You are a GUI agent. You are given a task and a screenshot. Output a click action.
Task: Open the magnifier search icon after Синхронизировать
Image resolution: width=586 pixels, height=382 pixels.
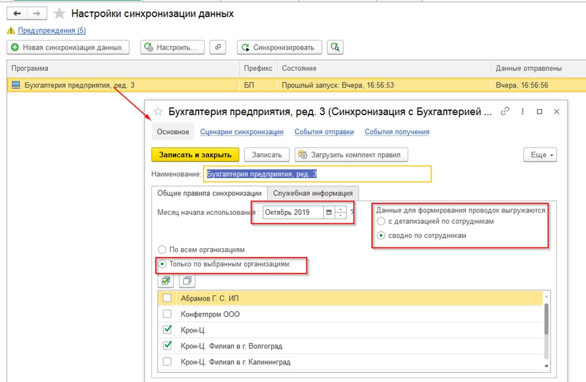pyautogui.click(x=335, y=47)
